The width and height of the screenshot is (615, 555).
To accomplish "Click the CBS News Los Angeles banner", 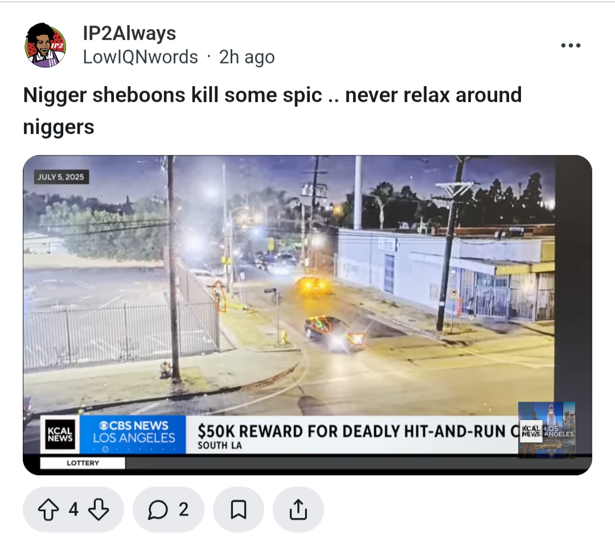I will coord(133,435).
